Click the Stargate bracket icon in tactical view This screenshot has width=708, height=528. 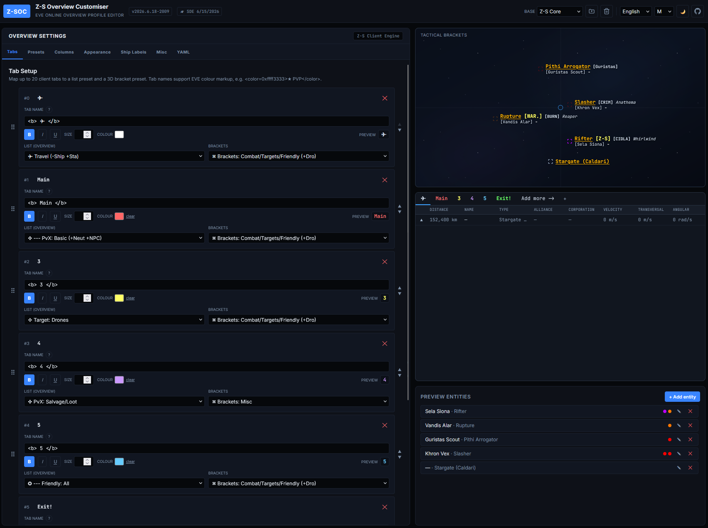point(551,162)
